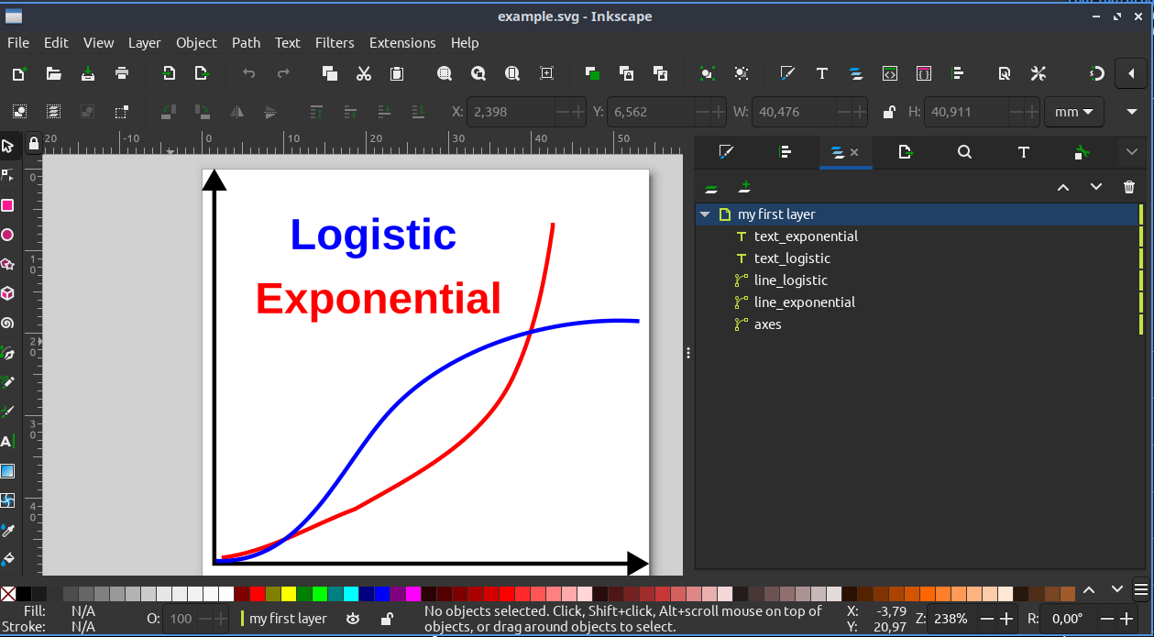Collapse the 'my first layer' tree
The width and height of the screenshot is (1154, 637).
[705, 214]
